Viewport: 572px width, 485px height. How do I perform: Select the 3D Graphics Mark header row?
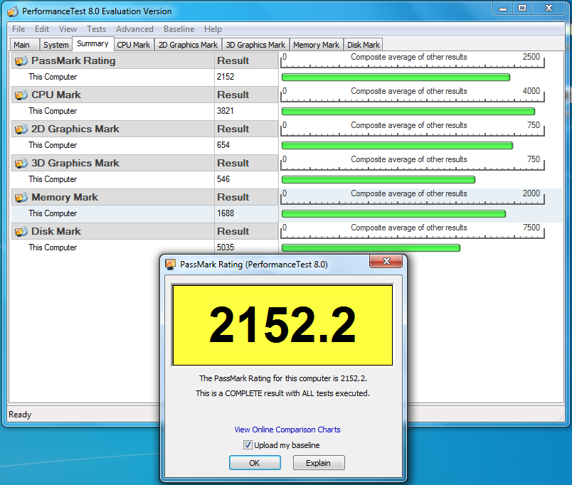pos(145,163)
